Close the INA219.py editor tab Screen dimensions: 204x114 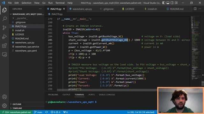pyautogui.click(x=64, y=9)
